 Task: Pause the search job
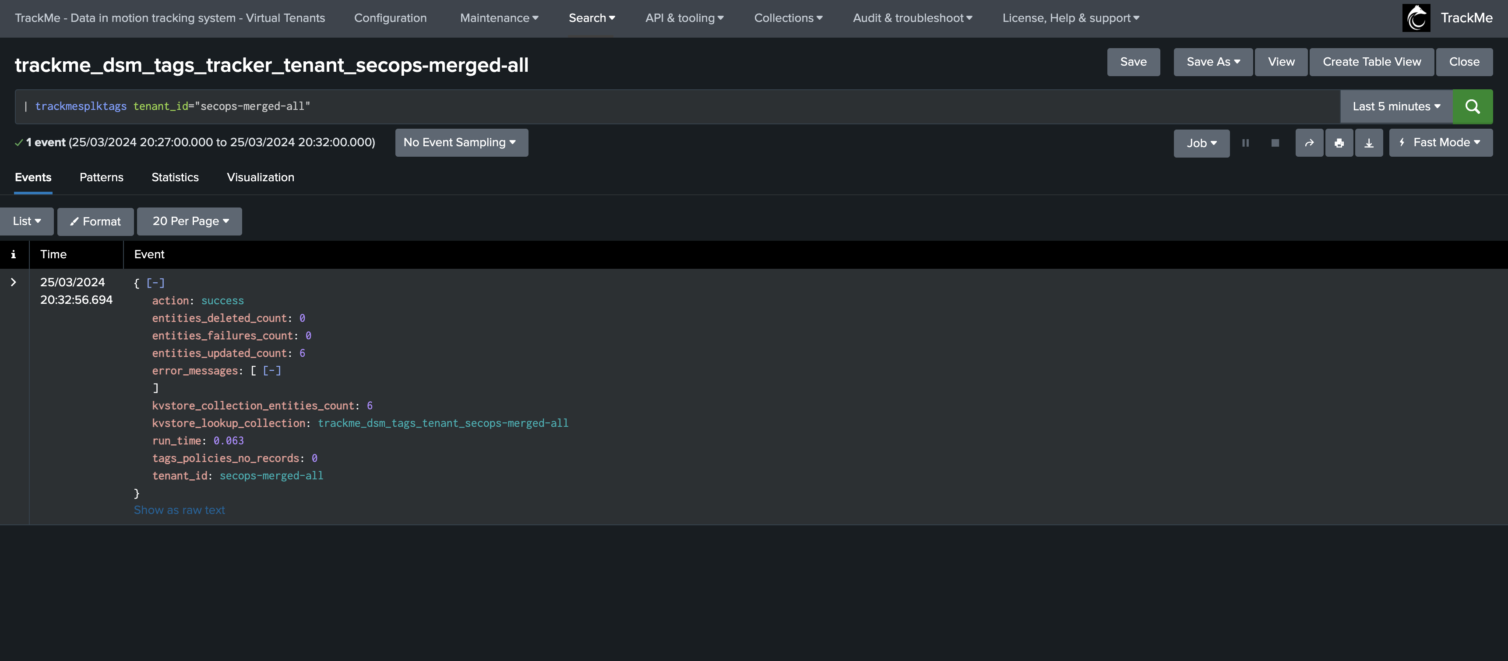[1245, 143]
